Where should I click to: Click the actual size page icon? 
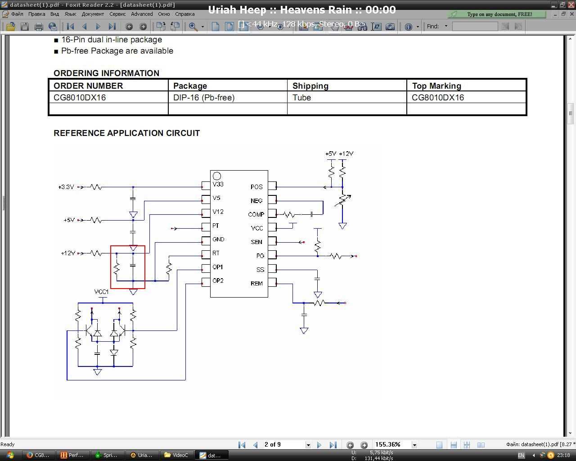coord(216,27)
